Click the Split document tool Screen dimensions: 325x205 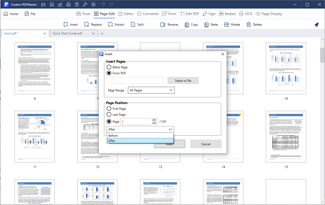137,25
